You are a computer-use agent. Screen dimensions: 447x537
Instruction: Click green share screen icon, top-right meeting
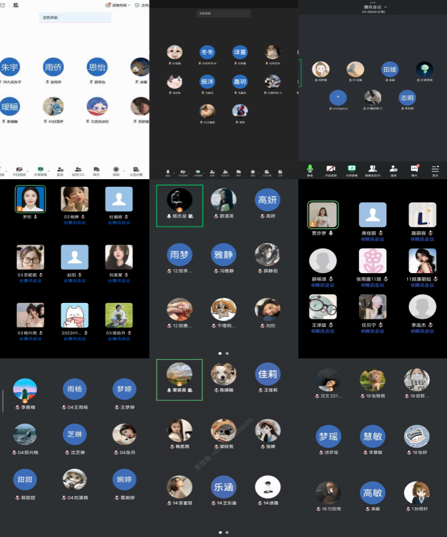(x=352, y=169)
